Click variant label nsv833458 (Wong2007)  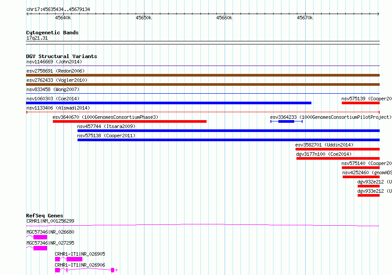[53, 89]
